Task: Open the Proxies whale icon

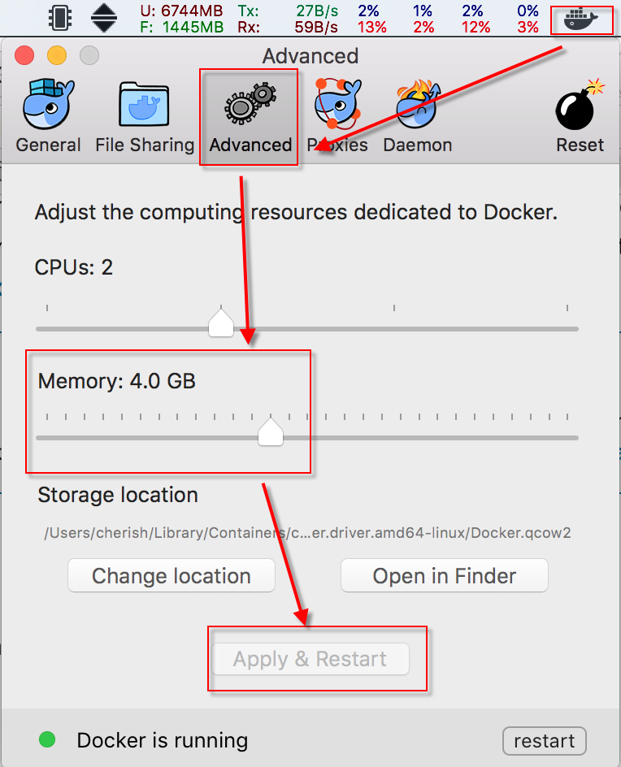Action: click(x=338, y=105)
